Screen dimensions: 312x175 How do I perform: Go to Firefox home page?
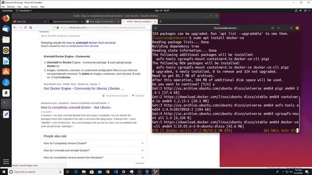click(31, 27)
